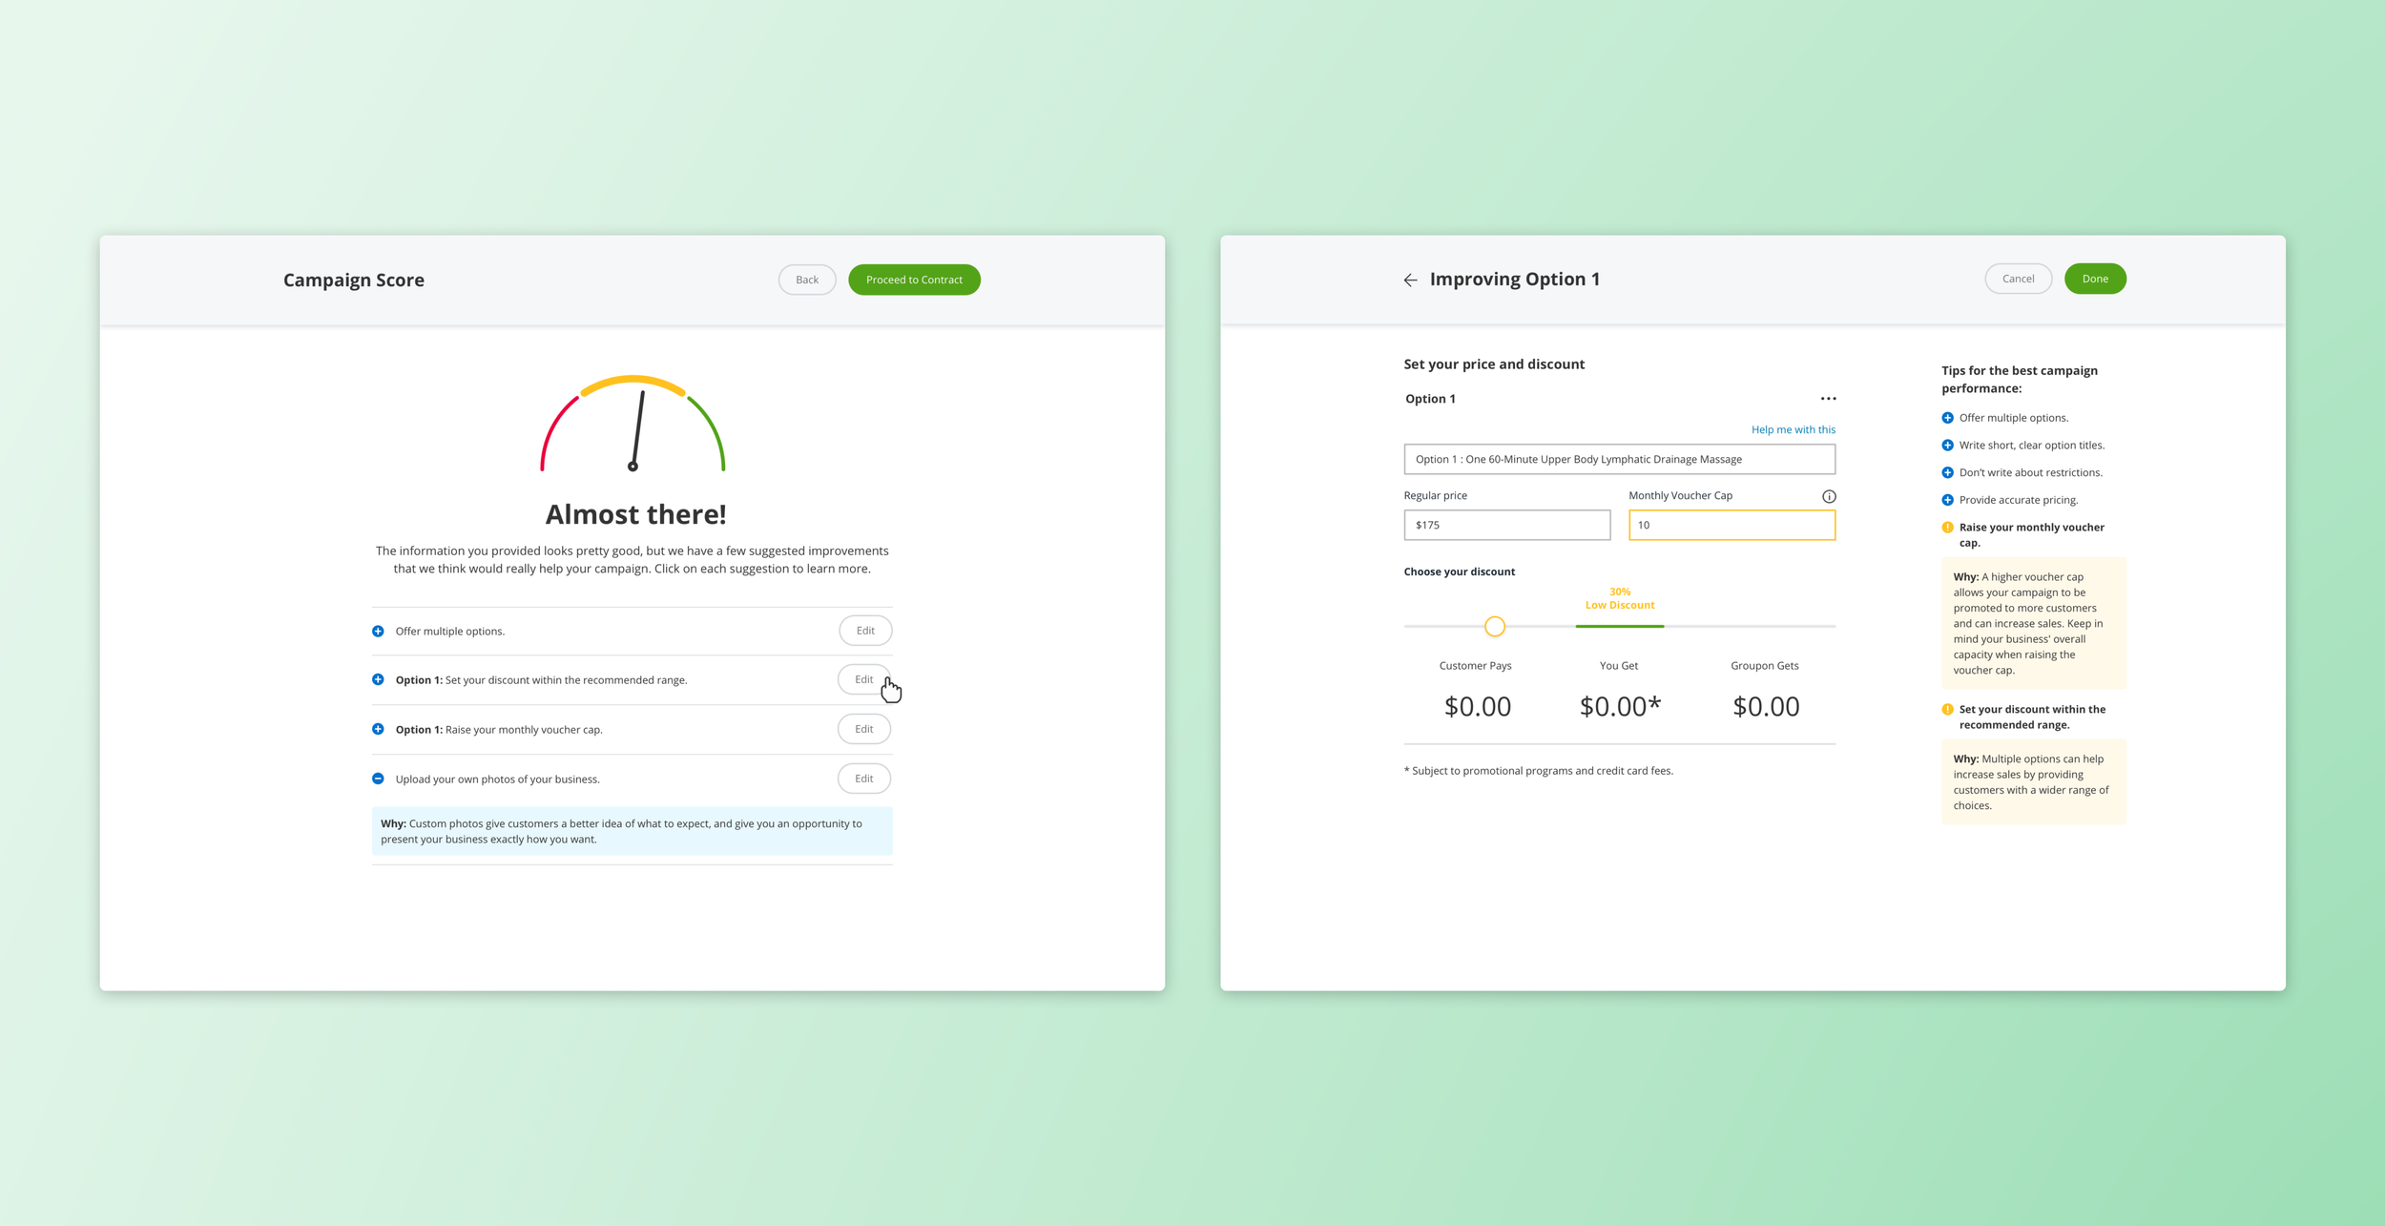The height and width of the screenshot is (1226, 2385).
Task: Click the Regular price input field
Action: 1505,525
